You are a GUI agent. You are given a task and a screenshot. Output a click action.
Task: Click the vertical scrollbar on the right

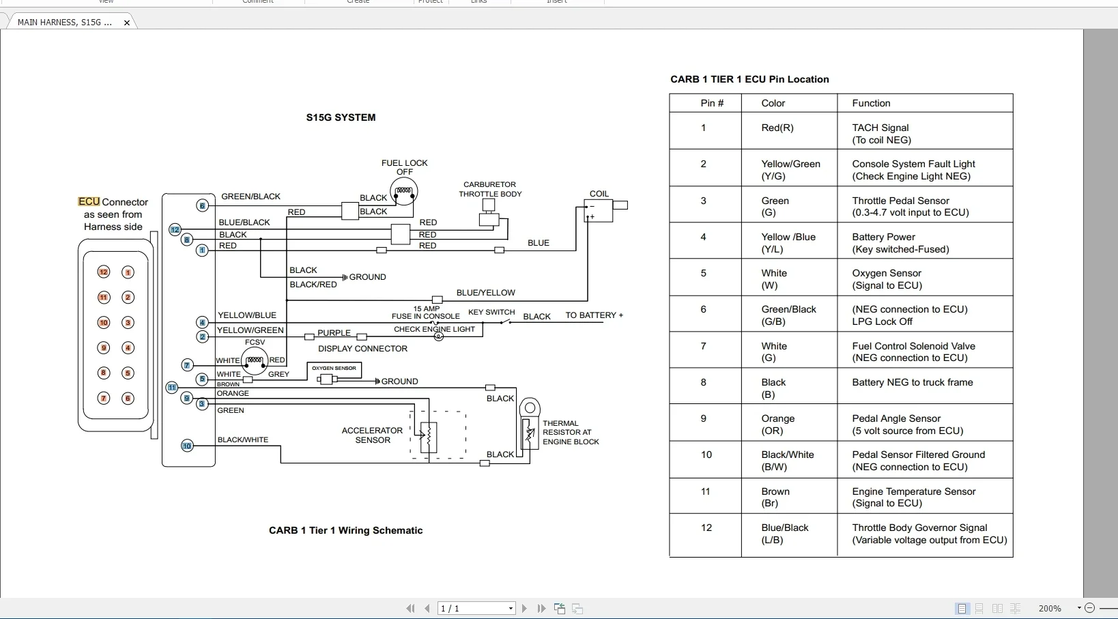[x=1100, y=307]
